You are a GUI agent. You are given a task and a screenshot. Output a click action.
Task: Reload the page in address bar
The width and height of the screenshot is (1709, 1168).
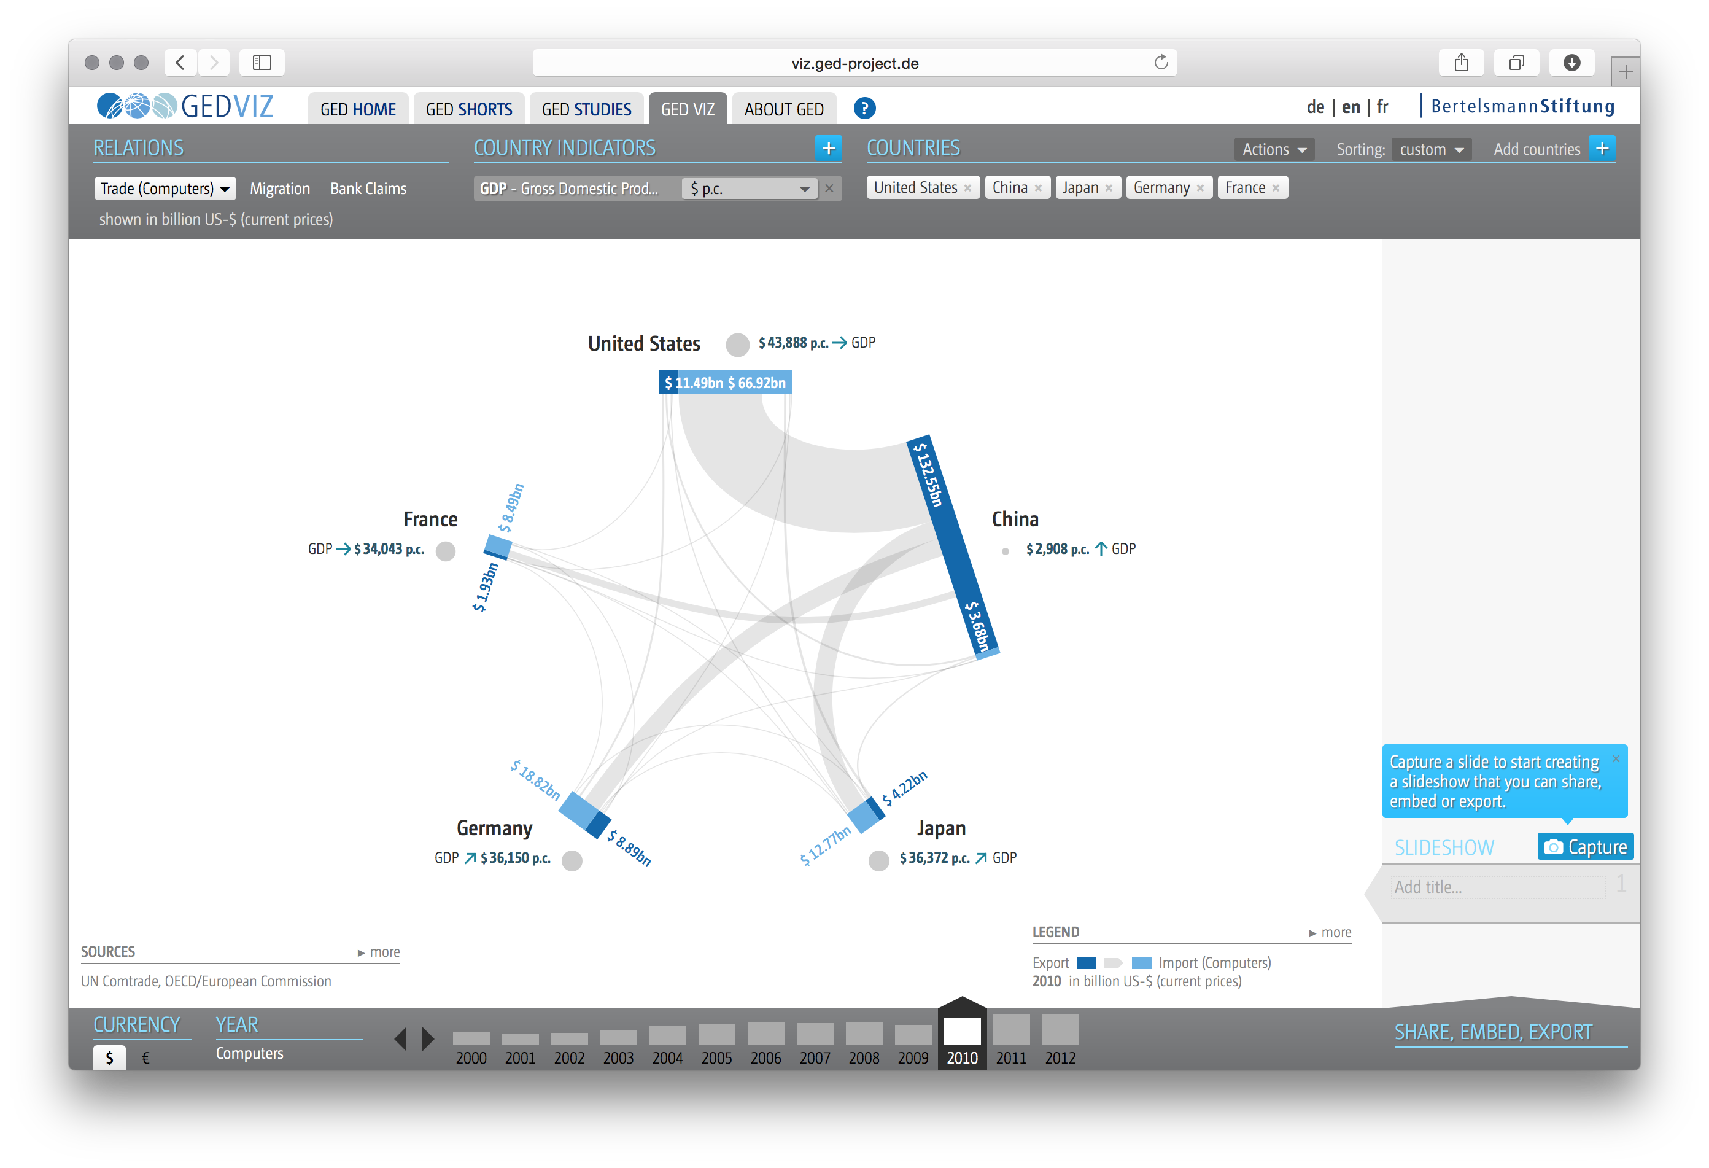[x=1160, y=63]
